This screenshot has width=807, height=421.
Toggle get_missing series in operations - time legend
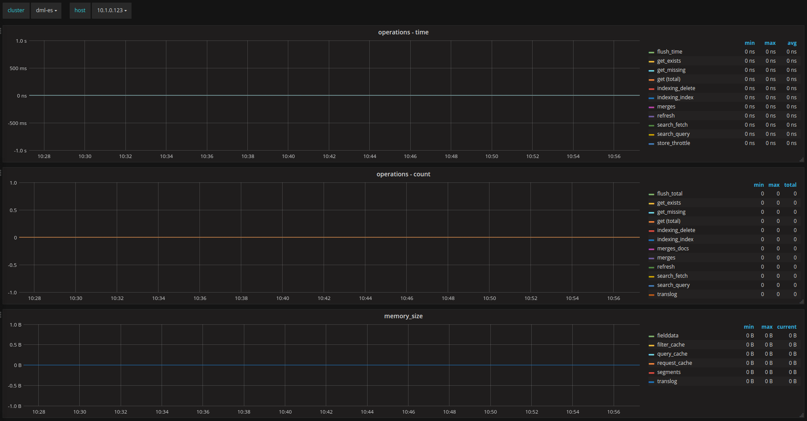point(671,70)
